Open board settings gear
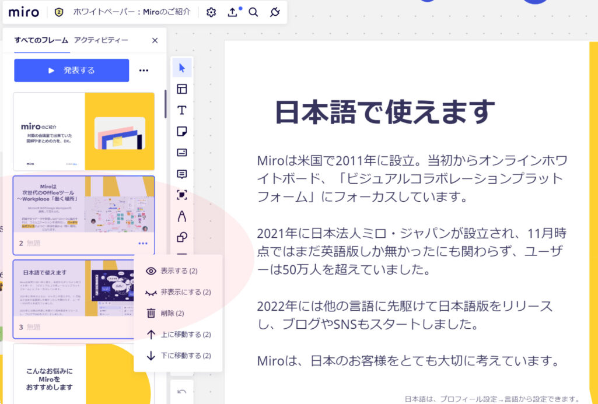 211,12
